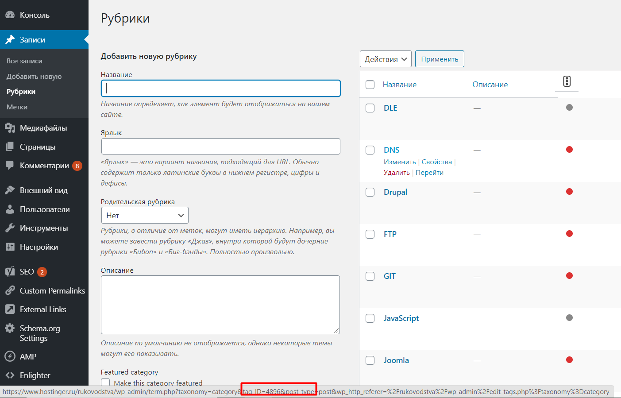Click Свойства link under DNS
621x398 pixels.
(x=437, y=162)
